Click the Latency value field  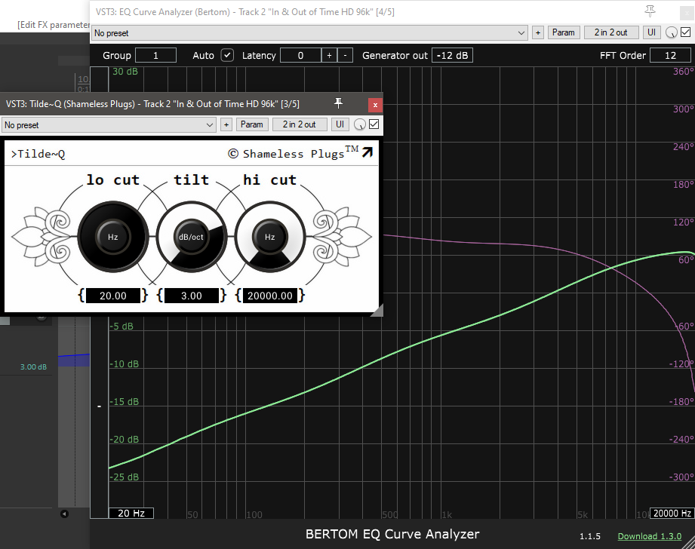point(300,55)
